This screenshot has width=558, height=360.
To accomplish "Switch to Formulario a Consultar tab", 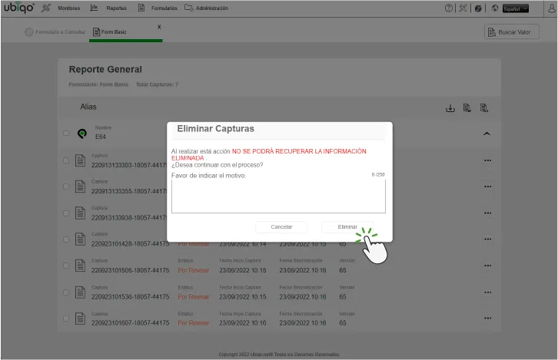I will (x=55, y=32).
